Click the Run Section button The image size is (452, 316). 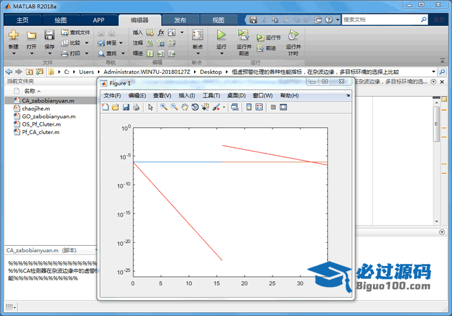[x=269, y=37]
